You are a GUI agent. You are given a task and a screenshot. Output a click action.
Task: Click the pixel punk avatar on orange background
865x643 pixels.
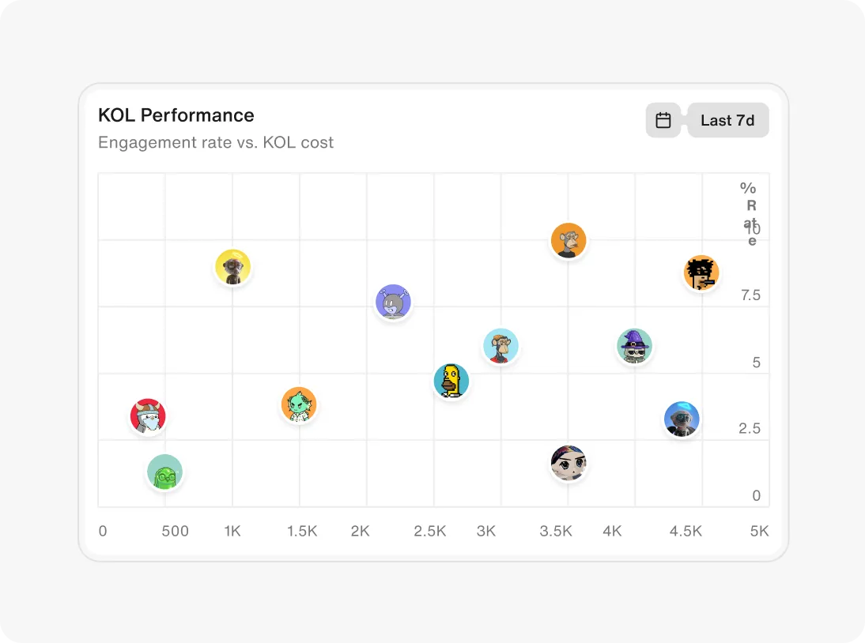pyautogui.click(x=701, y=273)
